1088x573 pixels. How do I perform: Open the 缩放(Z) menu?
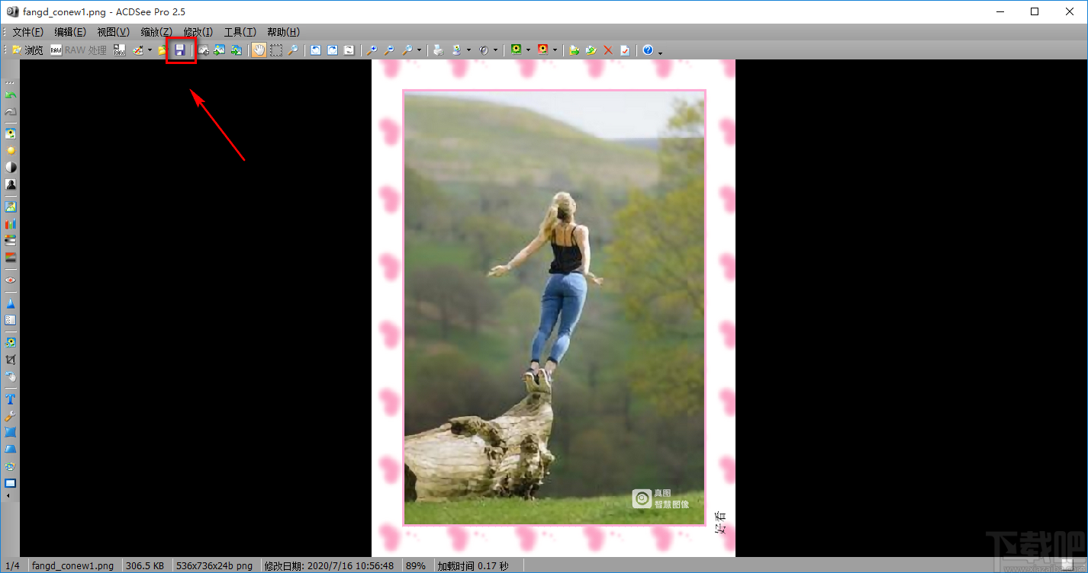coord(156,32)
